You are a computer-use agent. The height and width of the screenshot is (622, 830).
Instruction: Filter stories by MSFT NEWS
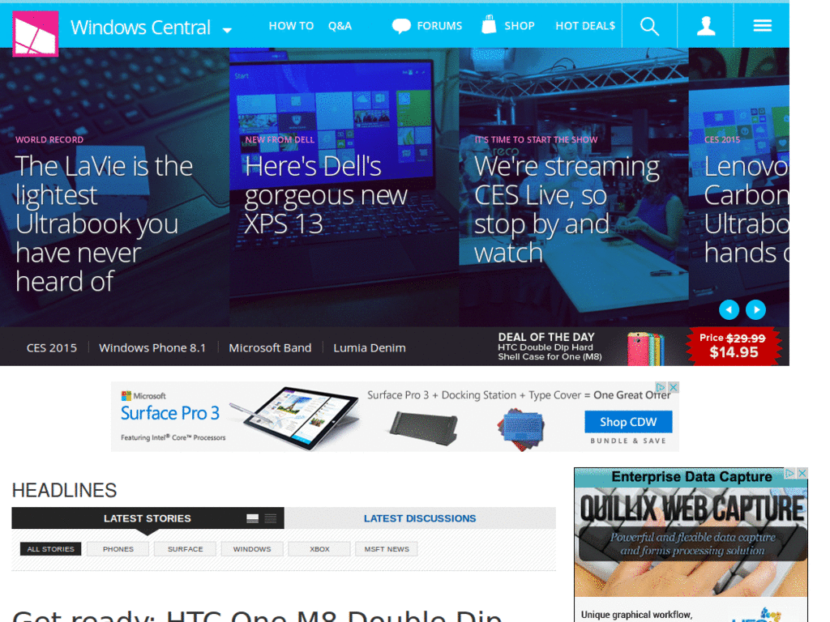click(x=387, y=549)
